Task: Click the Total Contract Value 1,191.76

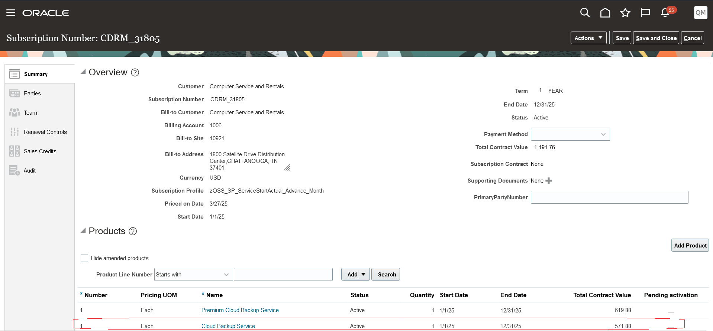Action: 545,147
